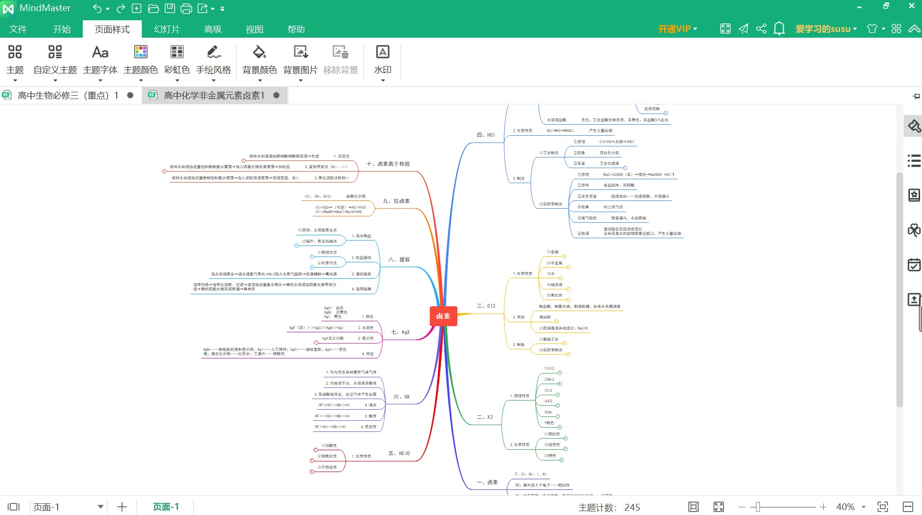The width and height of the screenshot is (922, 515).
Task: Open the format brush side panel
Action: click(914, 127)
